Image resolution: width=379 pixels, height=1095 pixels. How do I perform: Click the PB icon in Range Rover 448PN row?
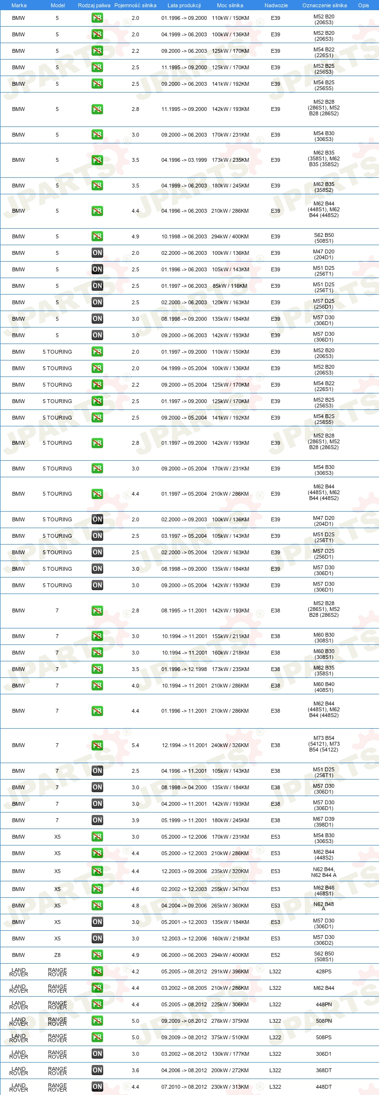pos(97,1004)
